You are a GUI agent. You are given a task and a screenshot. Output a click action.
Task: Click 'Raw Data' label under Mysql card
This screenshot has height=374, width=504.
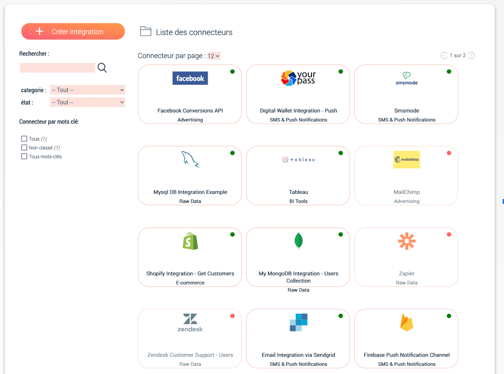[x=190, y=201]
